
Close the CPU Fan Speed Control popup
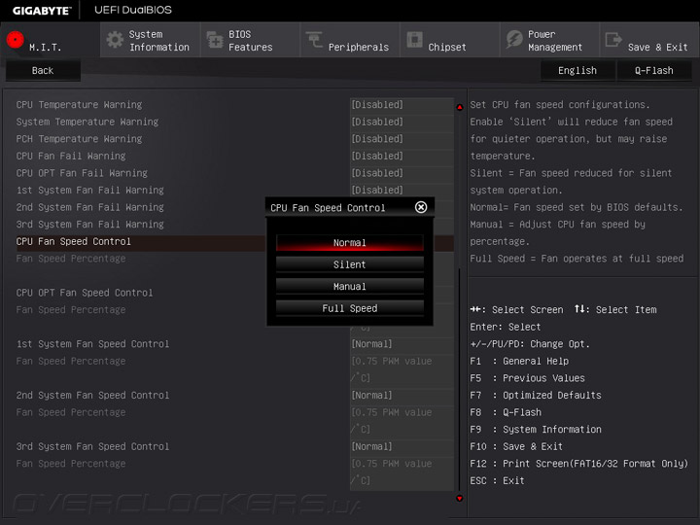click(421, 207)
